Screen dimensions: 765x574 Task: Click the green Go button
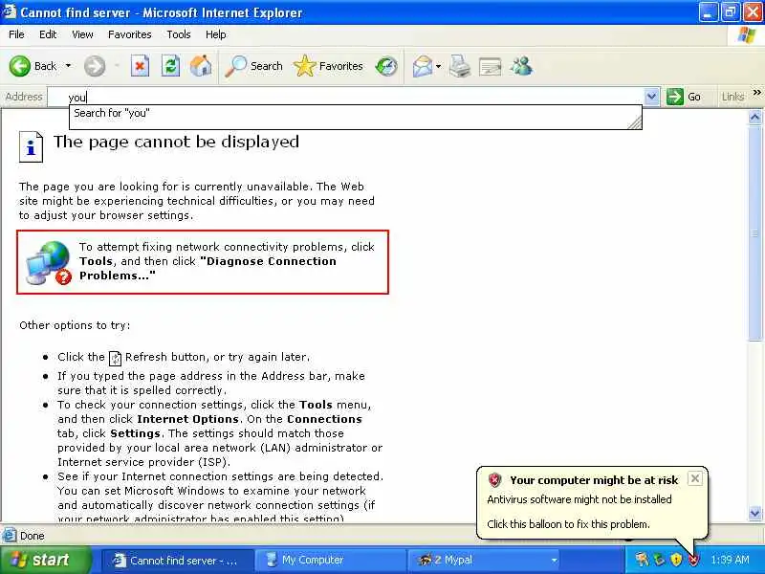(684, 97)
